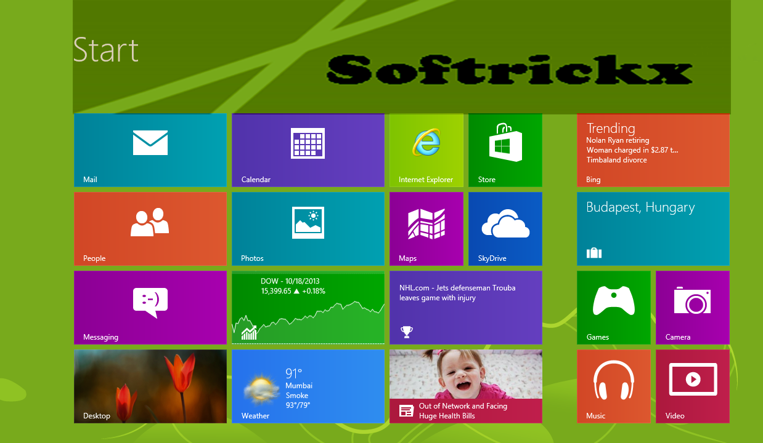Open the People tile

click(x=150, y=229)
